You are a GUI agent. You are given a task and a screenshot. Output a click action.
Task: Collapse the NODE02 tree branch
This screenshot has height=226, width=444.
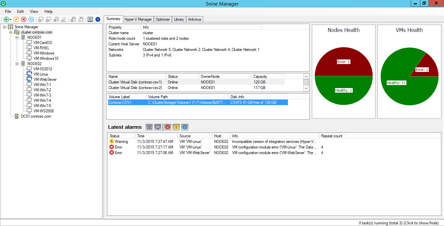click(x=17, y=64)
